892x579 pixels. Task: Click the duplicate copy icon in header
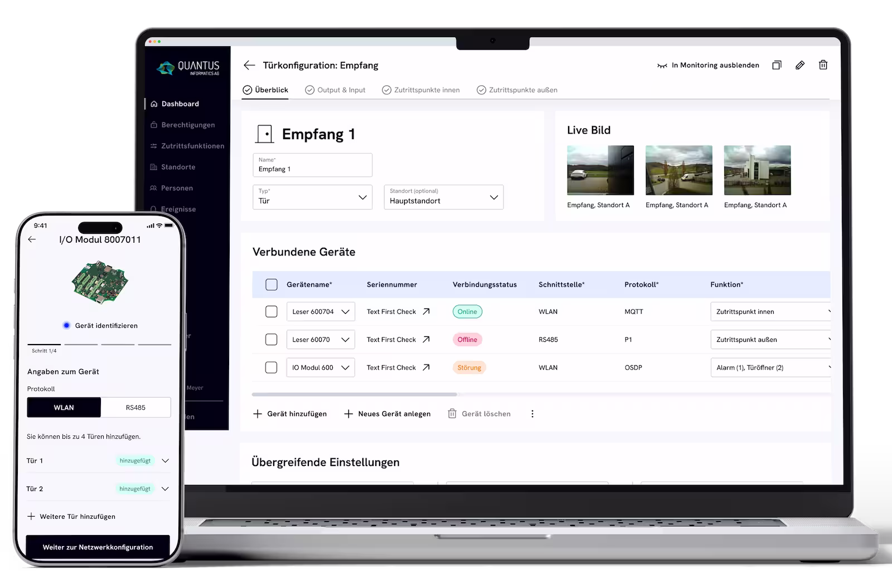tap(777, 65)
